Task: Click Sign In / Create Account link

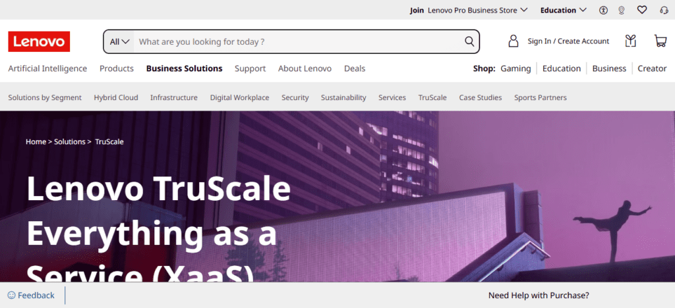Action: (568, 41)
